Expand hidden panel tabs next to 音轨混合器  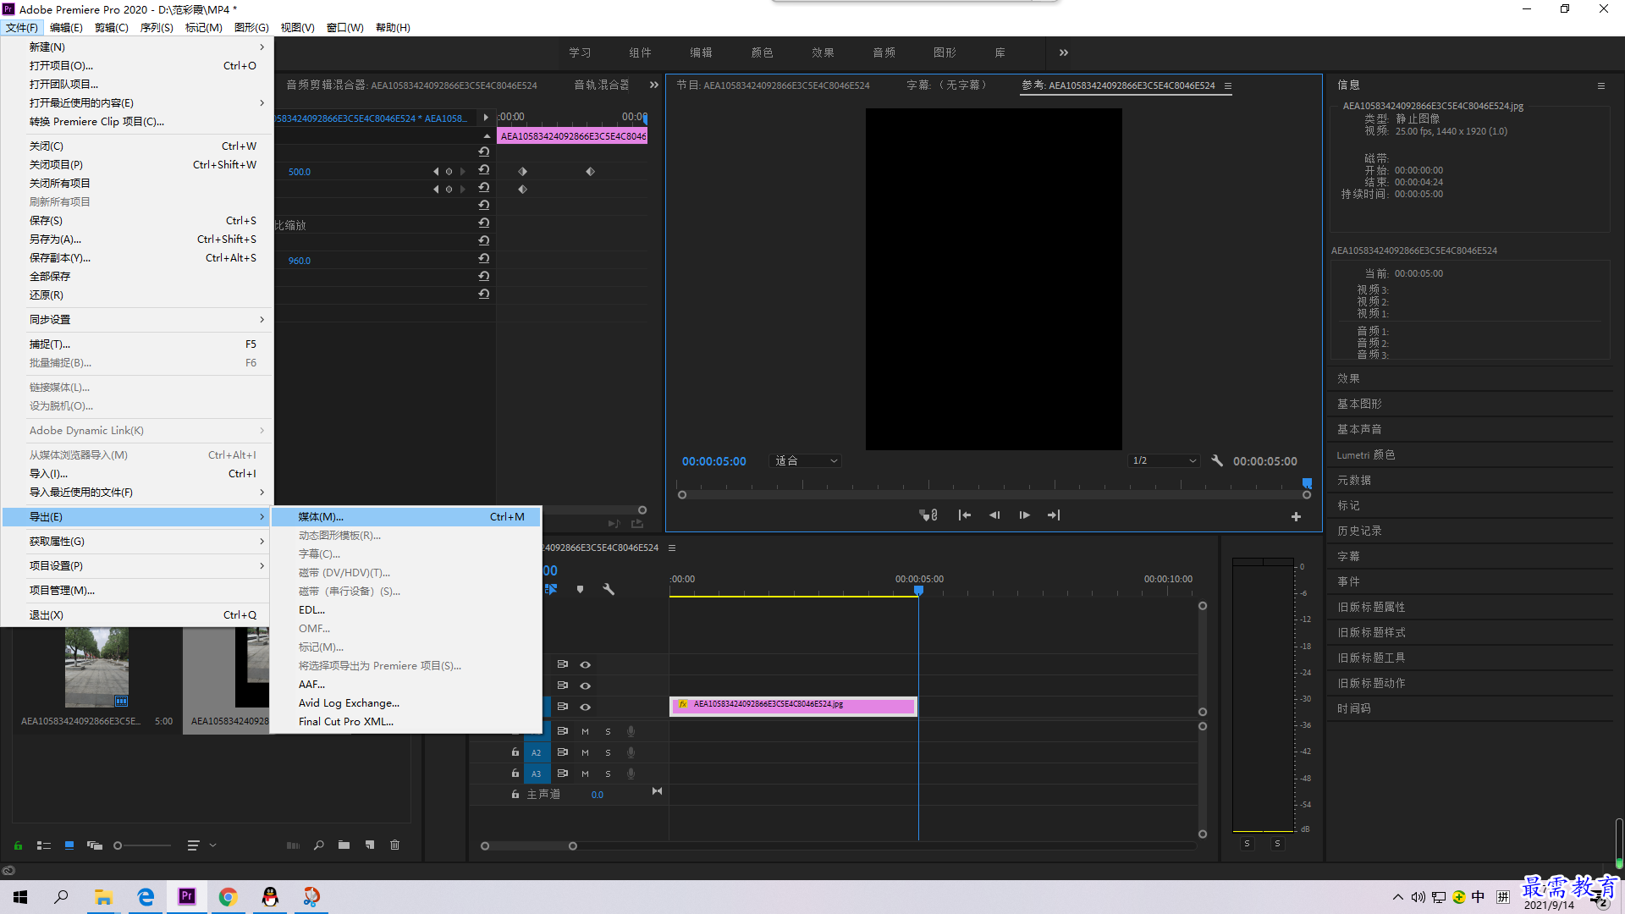click(x=653, y=85)
